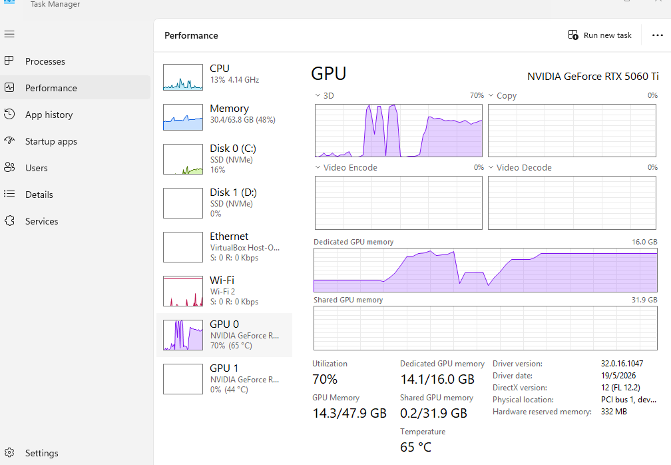This screenshot has width=671, height=465.
Task: Open the Details page
Action: point(39,195)
